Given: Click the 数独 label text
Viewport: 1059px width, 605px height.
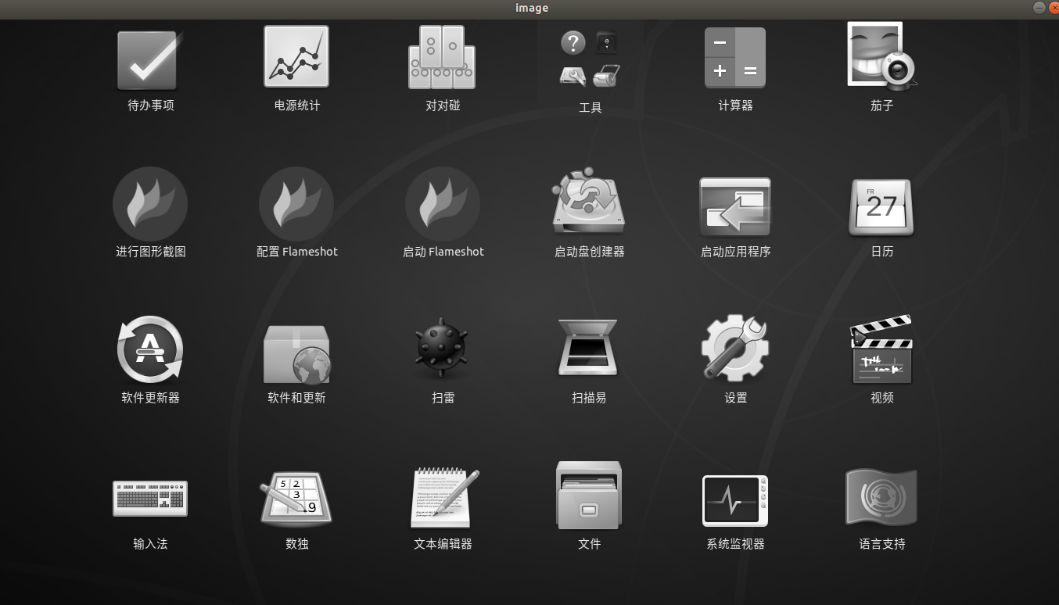Looking at the screenshot, I should (297, 544).
